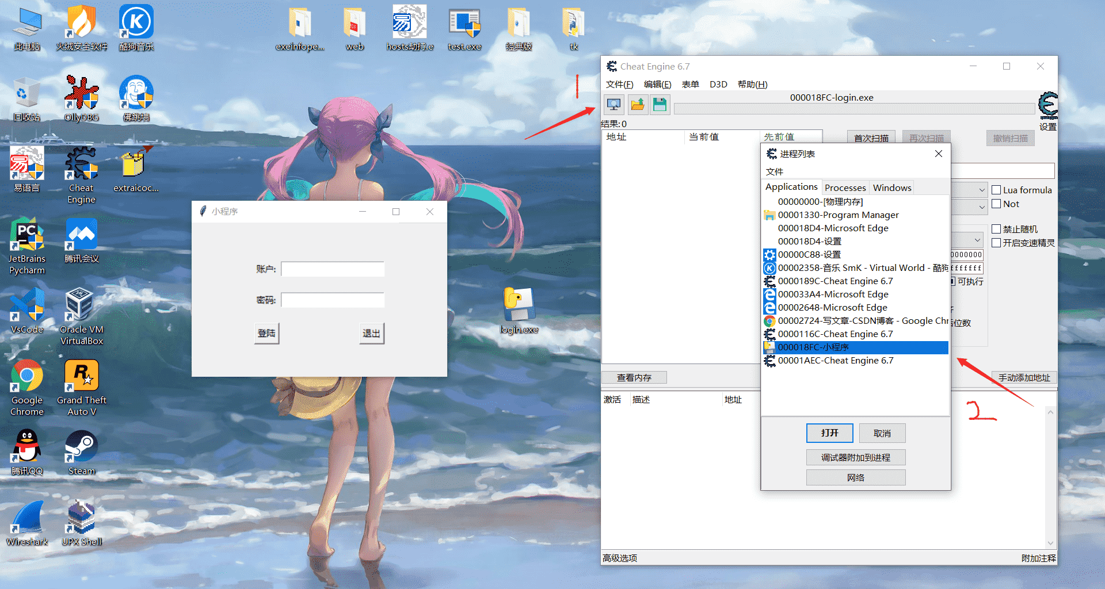Click the 高级选项 link in Cheat Engine
1105x589 pixels.
(x=620, y=558)
